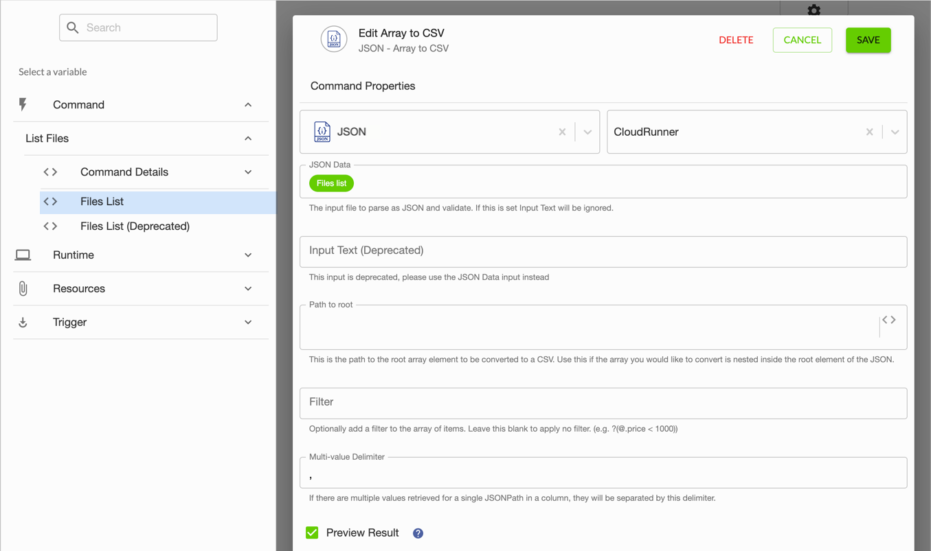The width and height of the screenshot is (931, 551).
Task: Collapse the List Files section chevron
Action: pos(248,139)
